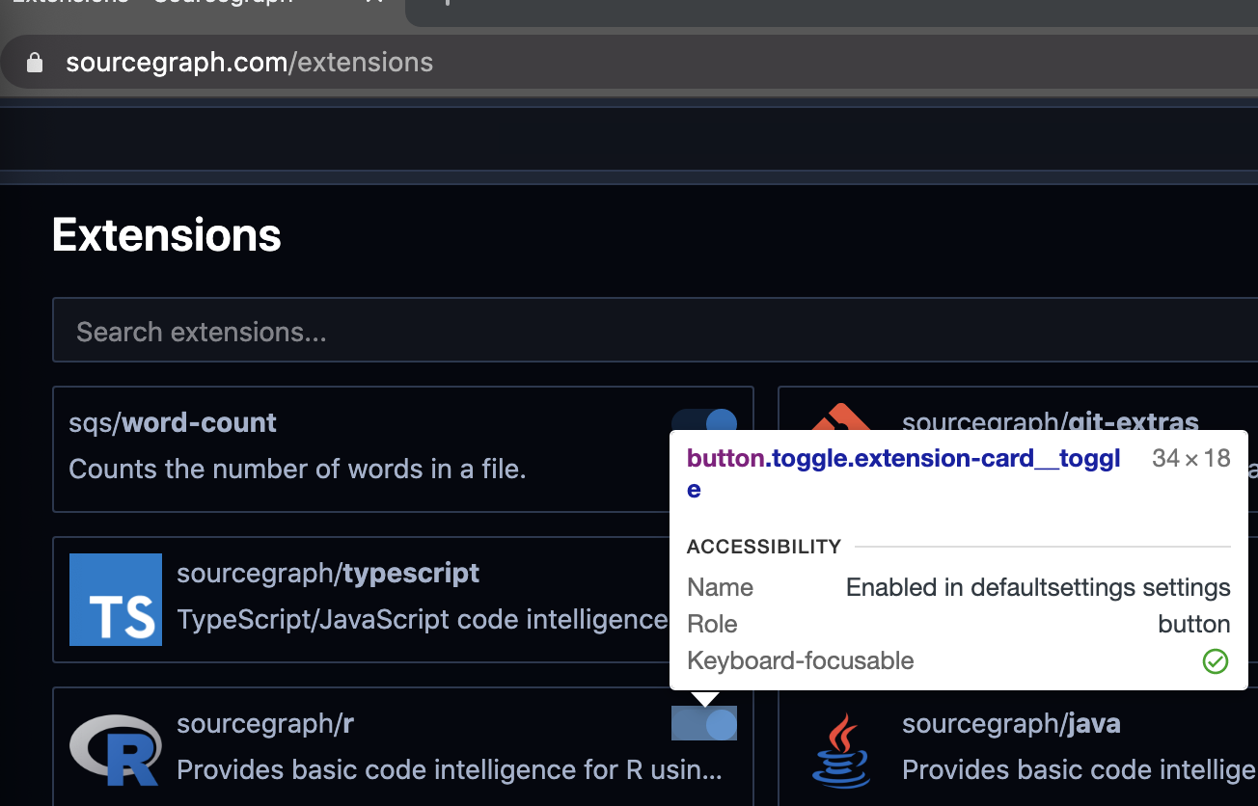The height and width of the screenshot is (806, 1258).
Task: Click the Keyboard-focusable green checkmark icon
Action: tap(1216, 661)
